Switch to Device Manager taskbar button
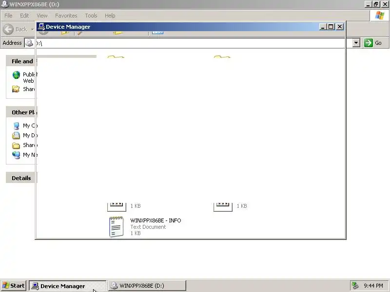Viewport: 390px width, 292px height. (67, 286)
